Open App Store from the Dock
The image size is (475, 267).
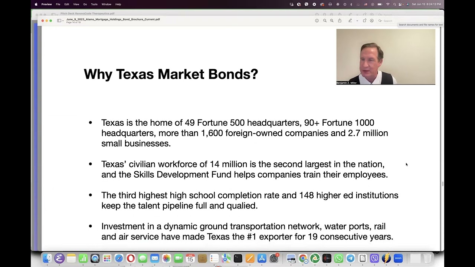[262, 258]
